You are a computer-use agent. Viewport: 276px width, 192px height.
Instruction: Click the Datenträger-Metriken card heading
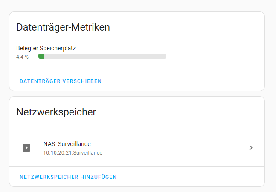pos(63,28)
